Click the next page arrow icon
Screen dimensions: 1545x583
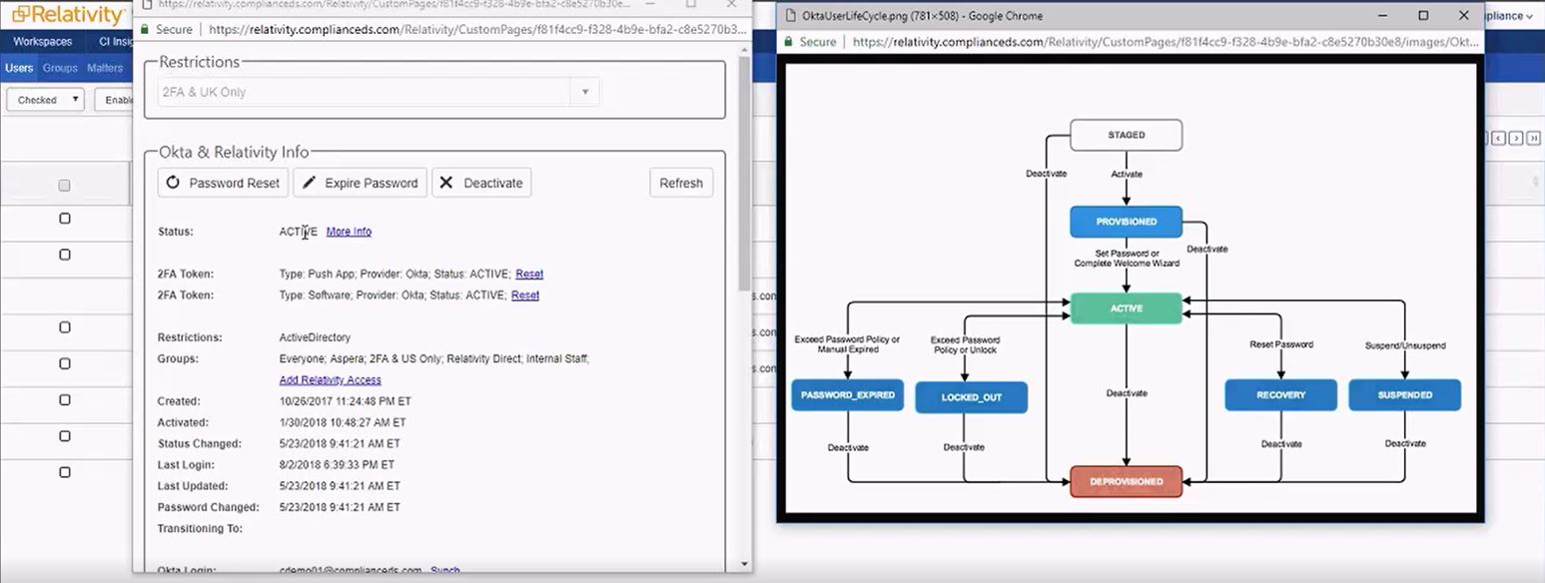[1515, 138]
